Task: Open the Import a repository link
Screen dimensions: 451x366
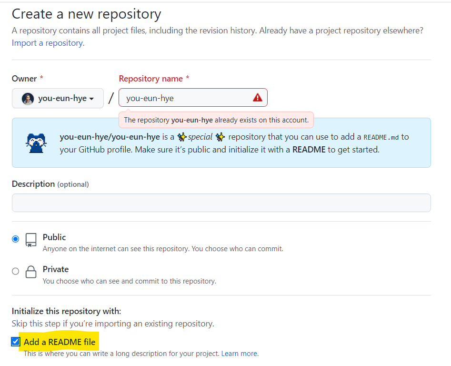Action: point(48,43)
